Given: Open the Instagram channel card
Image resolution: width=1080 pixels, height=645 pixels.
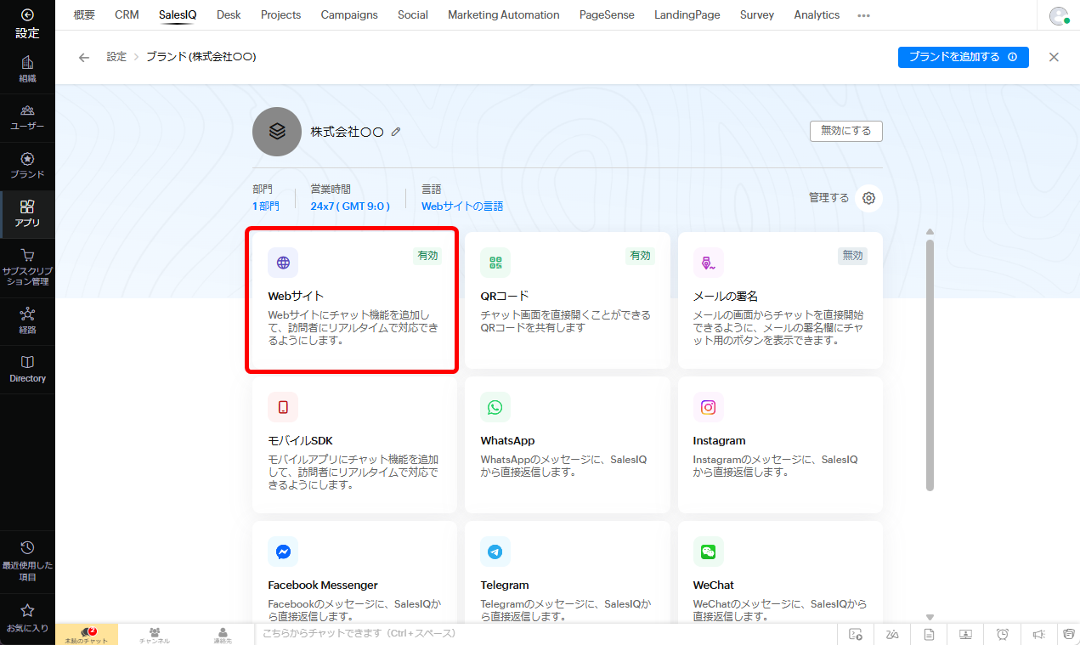Looking at the screenshot, I should (x=780, y=444).
